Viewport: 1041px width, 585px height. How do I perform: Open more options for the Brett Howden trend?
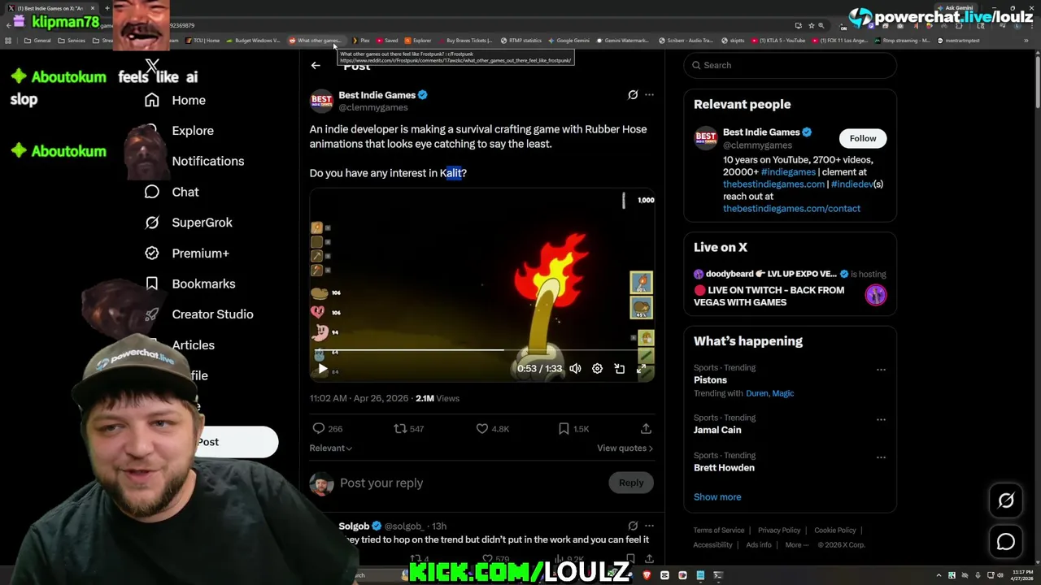pyautogui.click(x=881, y=457)
